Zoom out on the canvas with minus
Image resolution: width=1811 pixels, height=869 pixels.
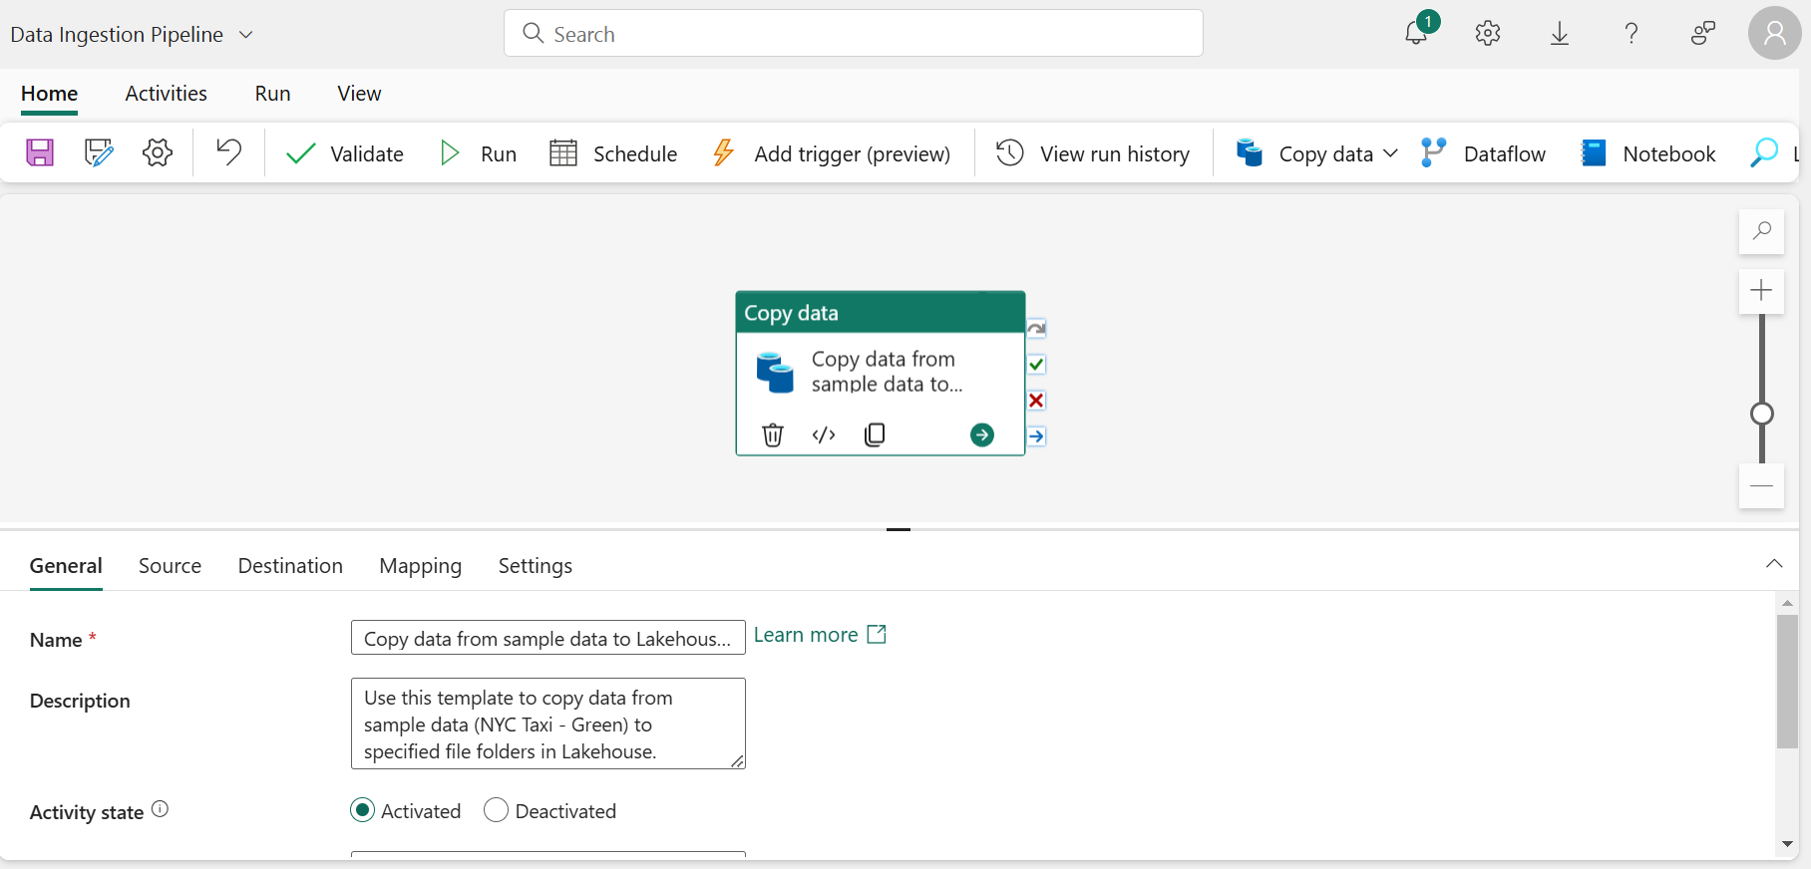click(x=1762, y=486)
